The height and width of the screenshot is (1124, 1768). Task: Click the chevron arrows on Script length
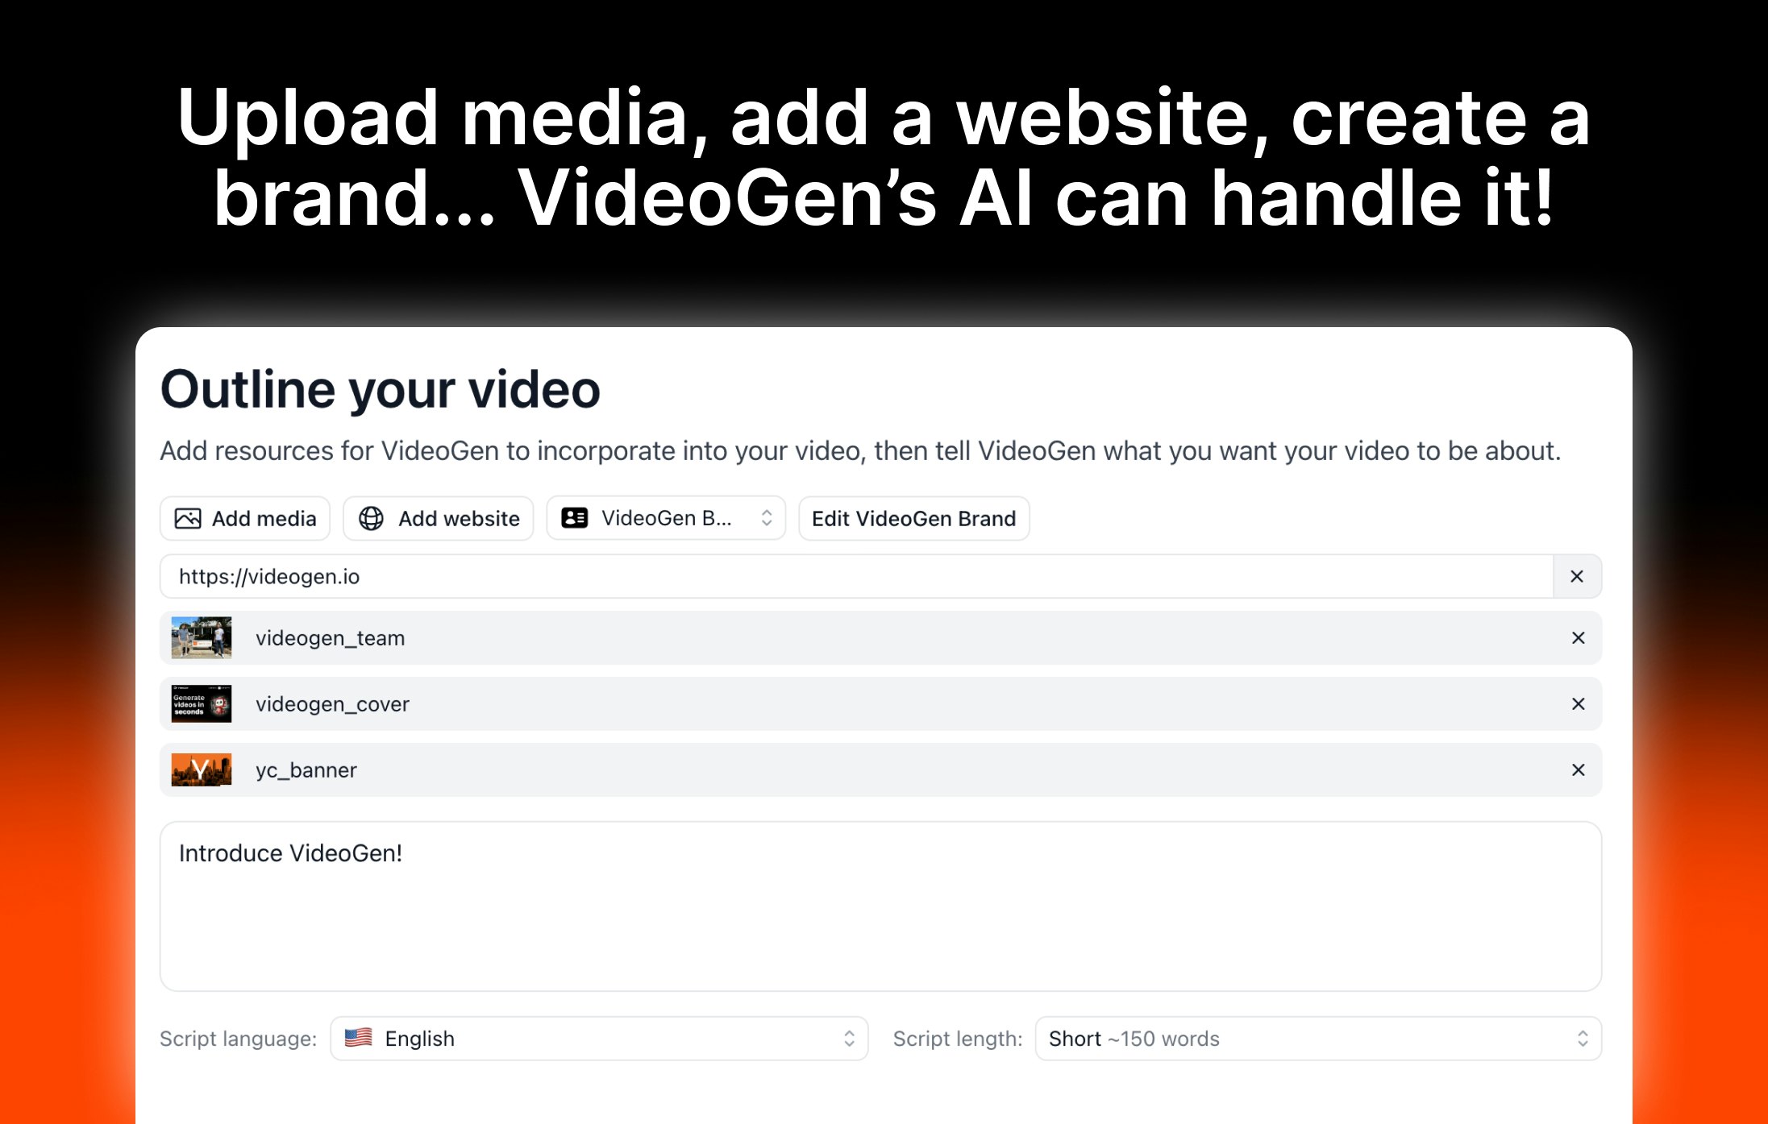(x=1583, y=1039)
